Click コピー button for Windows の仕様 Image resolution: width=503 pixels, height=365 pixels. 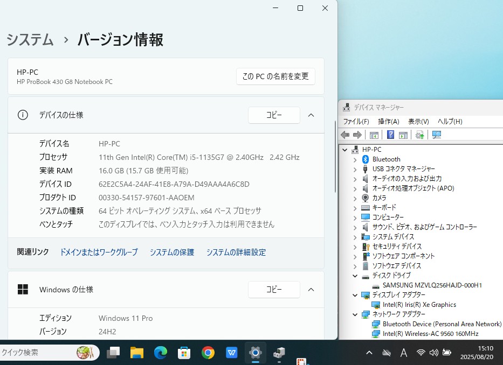274,290
